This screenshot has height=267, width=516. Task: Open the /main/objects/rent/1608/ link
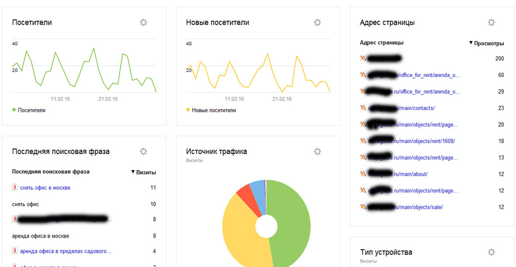tap(411, 141)
